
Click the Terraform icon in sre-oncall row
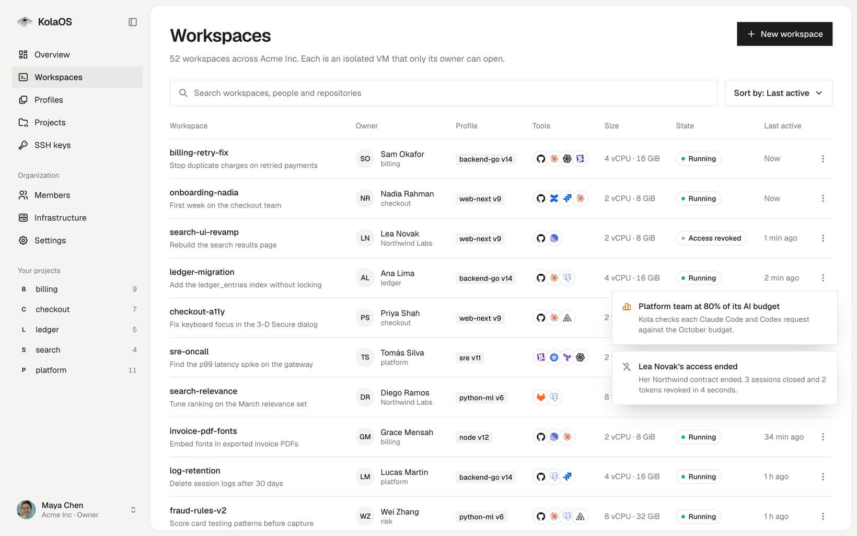click(567, 357)
